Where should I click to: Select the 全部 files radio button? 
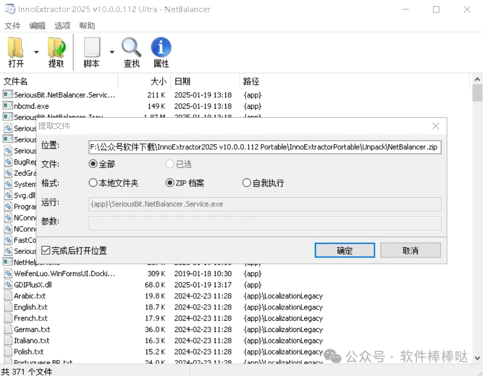click(x=93, y=164)
